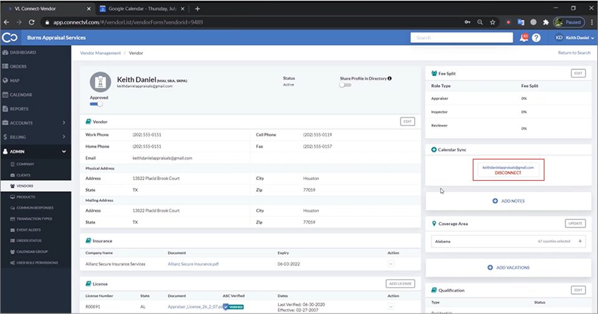This screenshot has height=314, width=598.
Task: Collapse the Admin sidebar section
Action: [36, 151]
